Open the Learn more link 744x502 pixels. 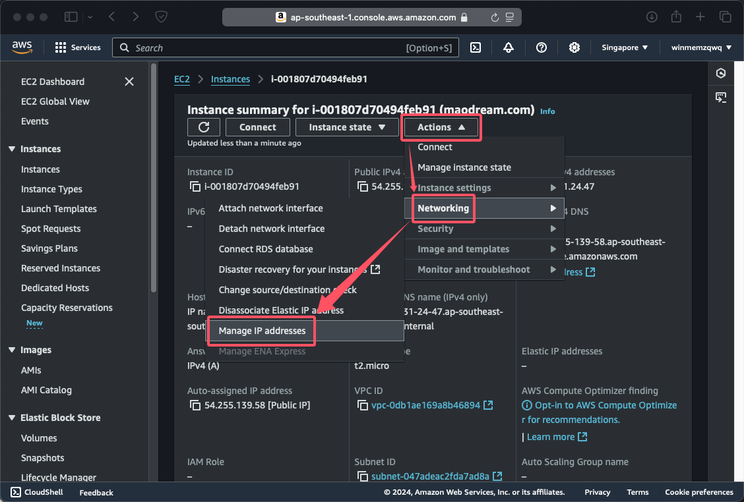pyautogui.click(x=557, y=437)
